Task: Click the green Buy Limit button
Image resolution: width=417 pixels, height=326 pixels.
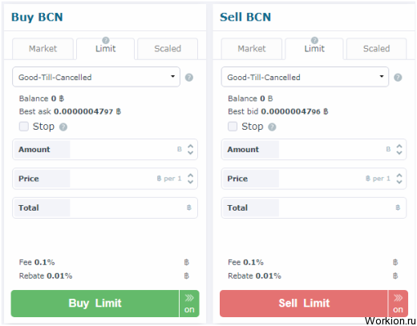Action: click(x=95, y=304)
